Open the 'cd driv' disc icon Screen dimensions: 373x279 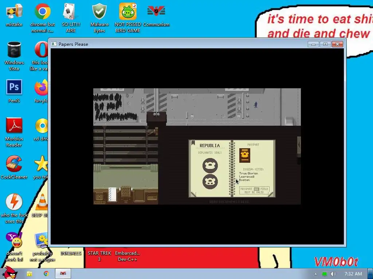pyautogui.click(x=41, y=129)
